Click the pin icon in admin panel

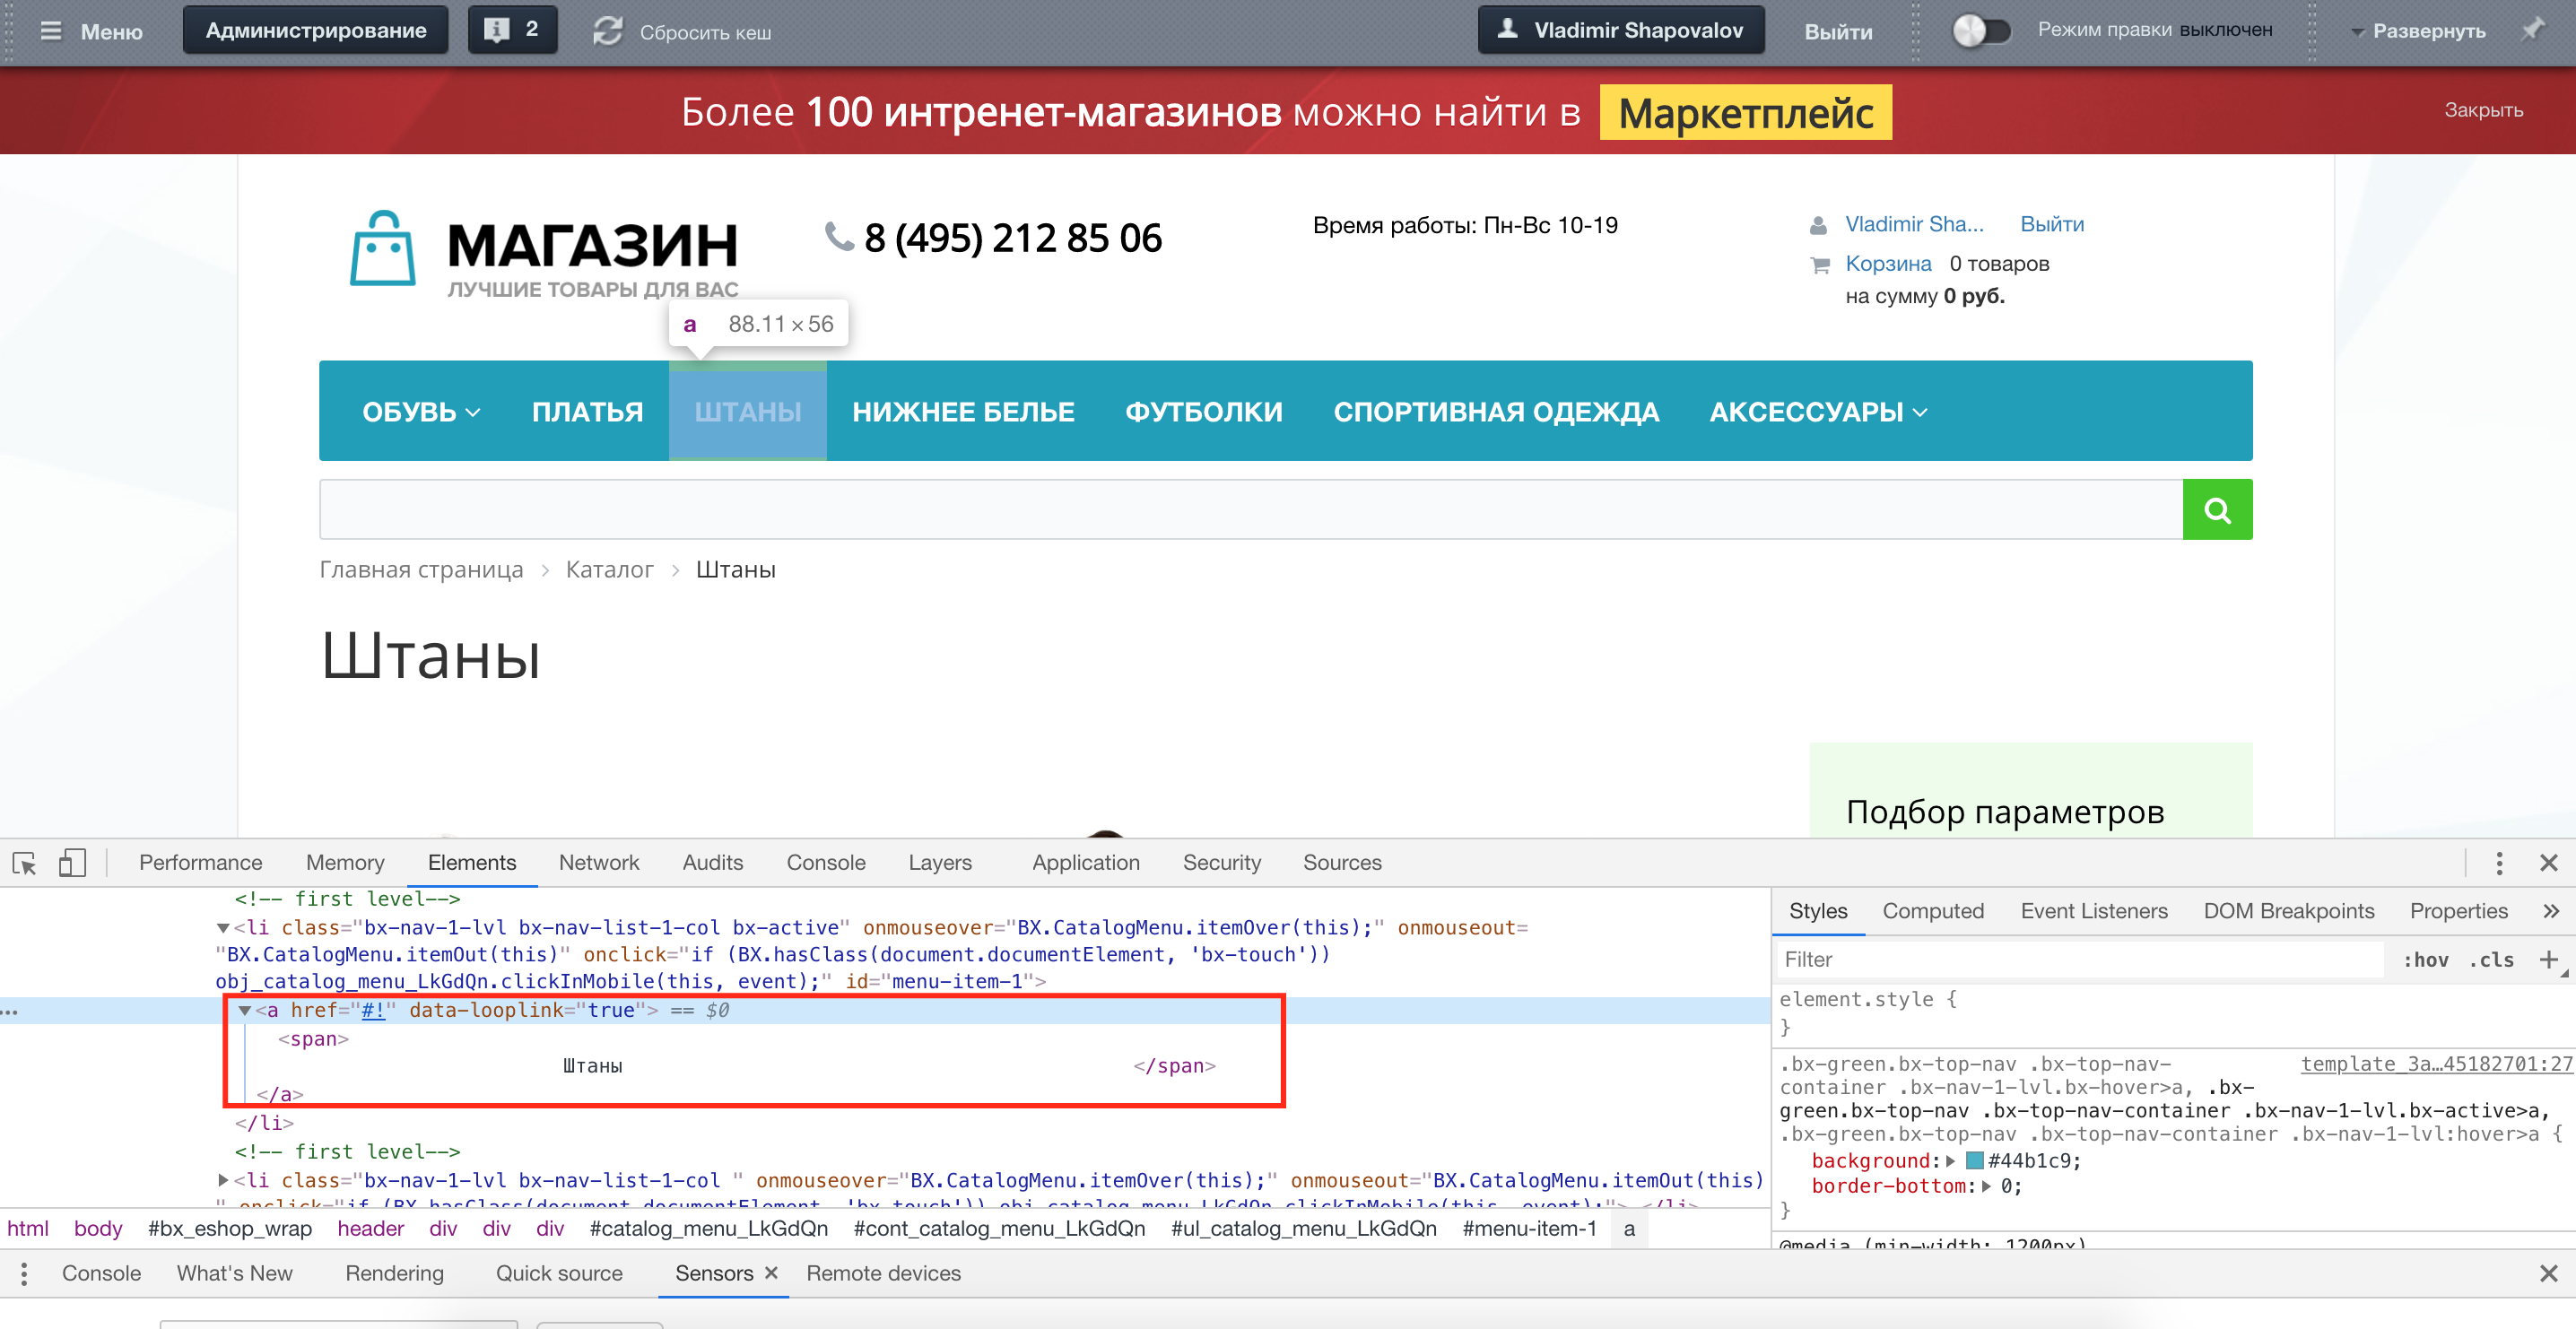tap(2532, 30)
